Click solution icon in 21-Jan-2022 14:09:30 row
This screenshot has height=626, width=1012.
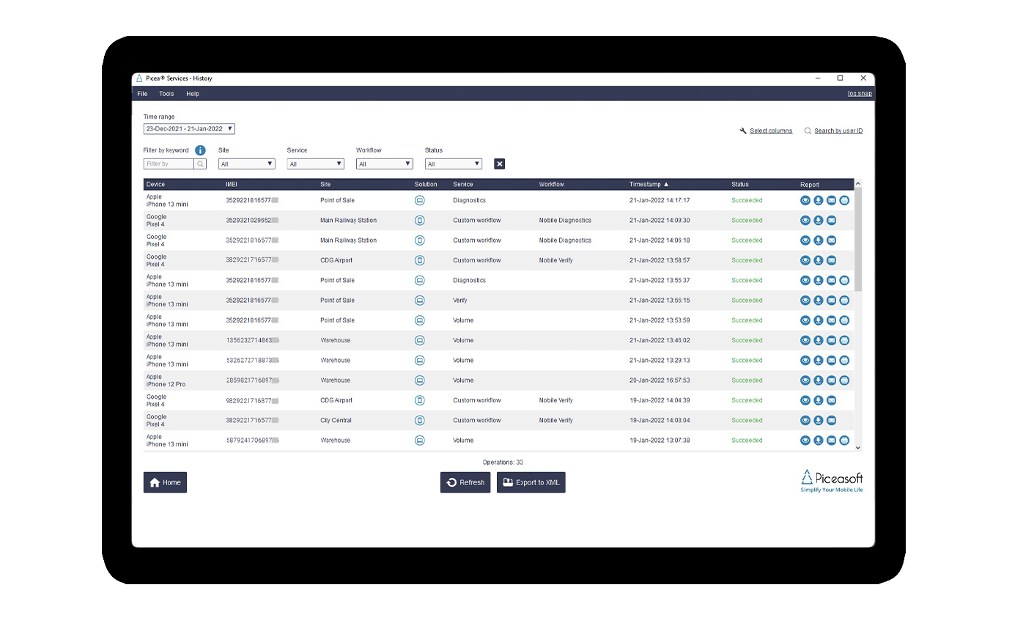click(420, 220)
